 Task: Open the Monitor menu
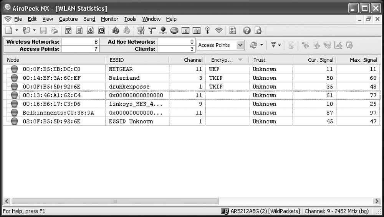(x=109, y=19)
